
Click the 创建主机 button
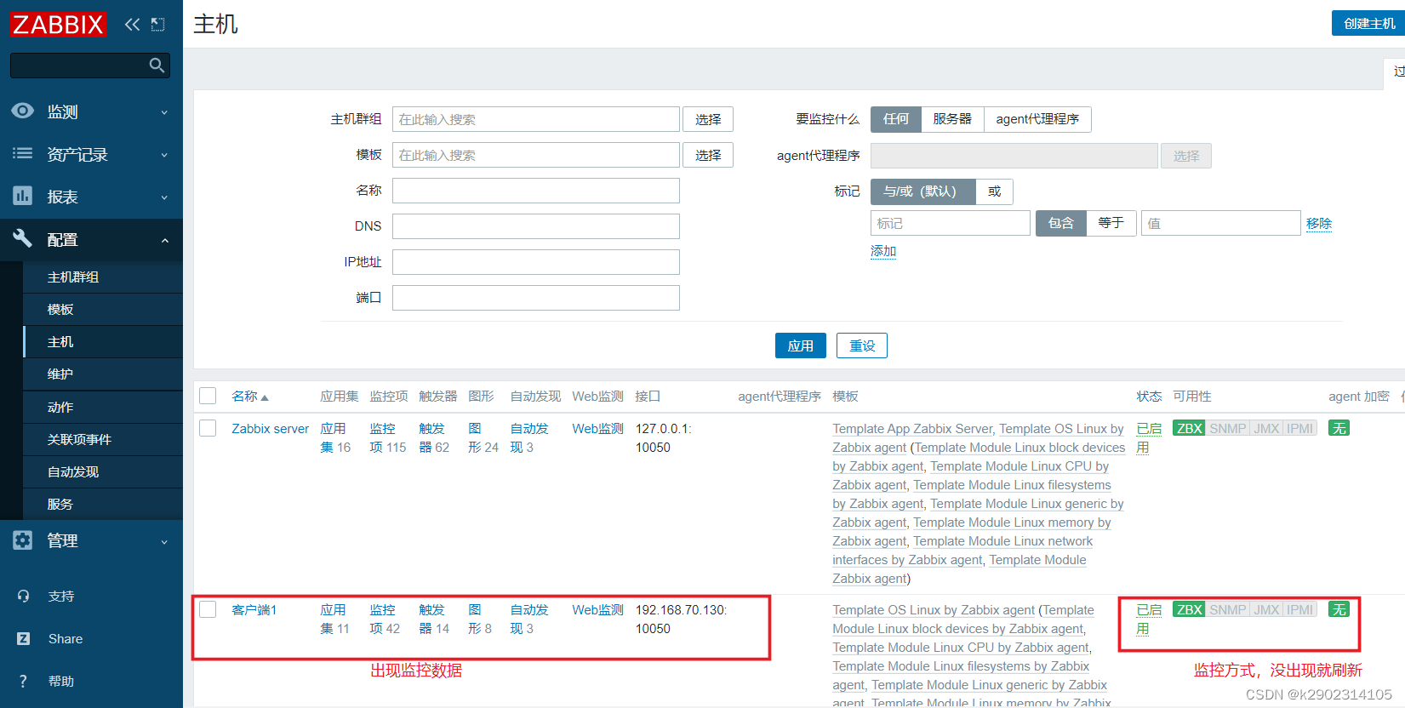coord(1368,24)
